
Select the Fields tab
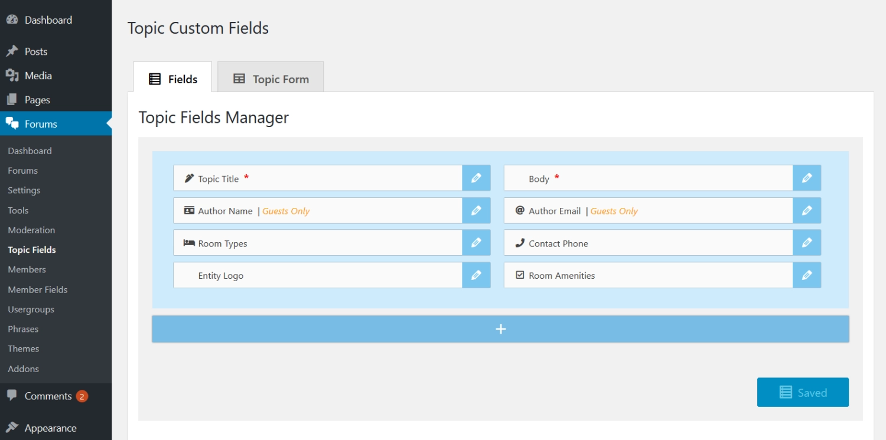172,79
